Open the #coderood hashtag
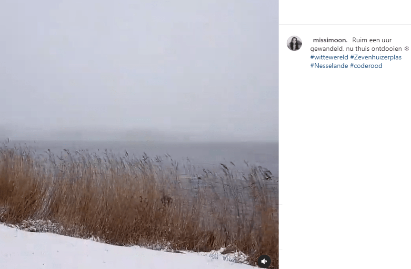The image size is (411, 269). pos(366,66)
